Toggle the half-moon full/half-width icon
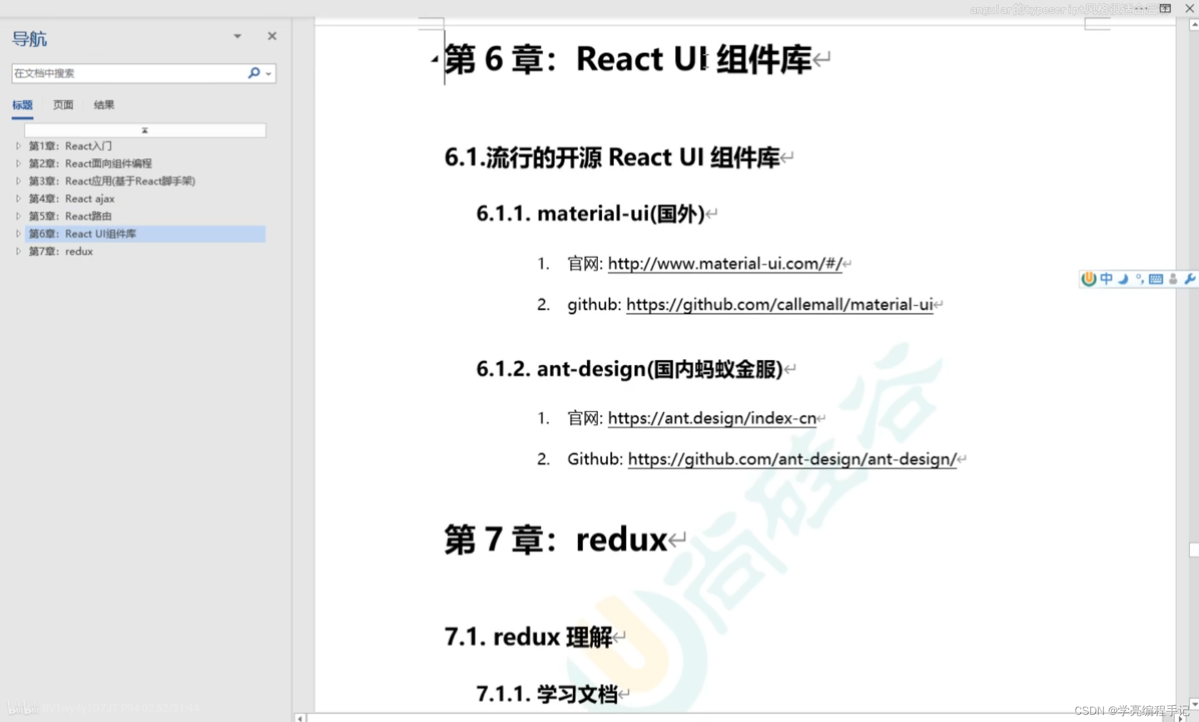The height and width of the screenshot is (722, 1199). 1123,279
